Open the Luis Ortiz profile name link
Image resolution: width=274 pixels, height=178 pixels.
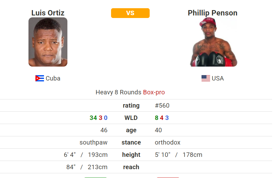pos(48,13)
